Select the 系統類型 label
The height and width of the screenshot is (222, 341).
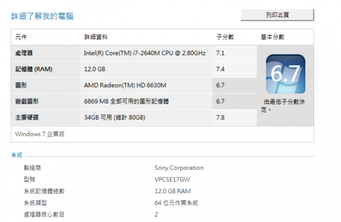35,203
